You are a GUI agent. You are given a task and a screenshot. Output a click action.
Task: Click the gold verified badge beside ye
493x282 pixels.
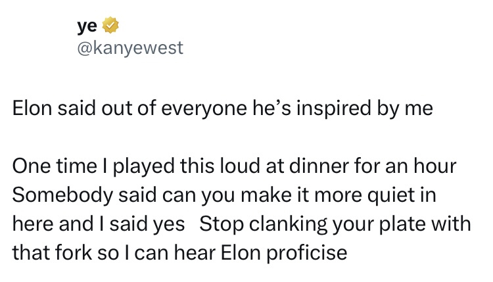point(112,27)
